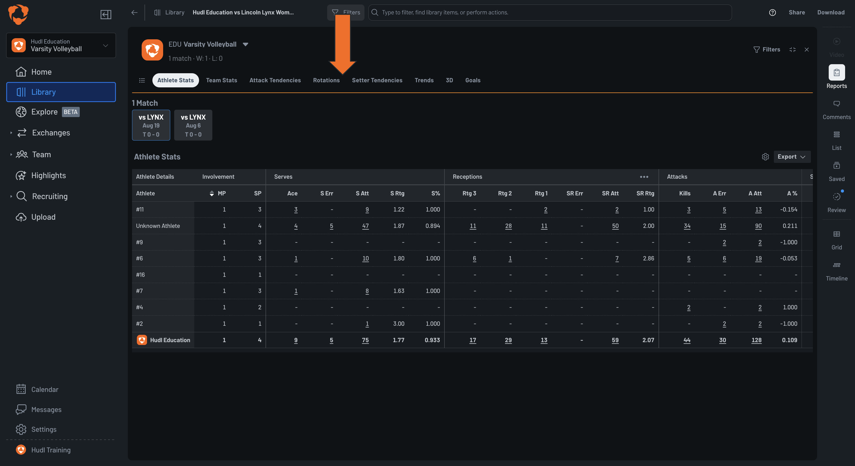Expand the EDU Varsity Volleyball team dropdown

(245, 44)
